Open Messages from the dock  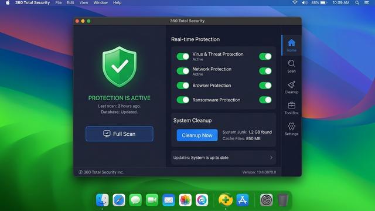(135, 200)
